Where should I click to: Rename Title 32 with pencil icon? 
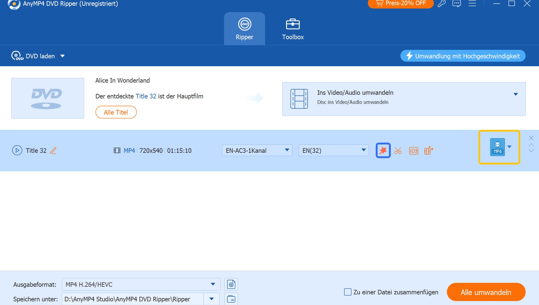point(53,151)
